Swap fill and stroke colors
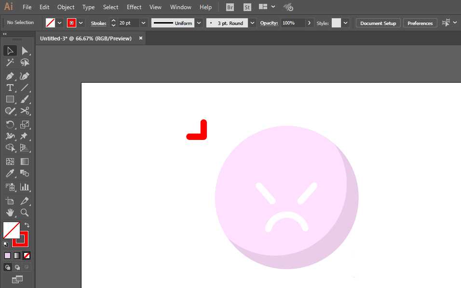Viewport: 461px width, 288px height. (27, 225)
